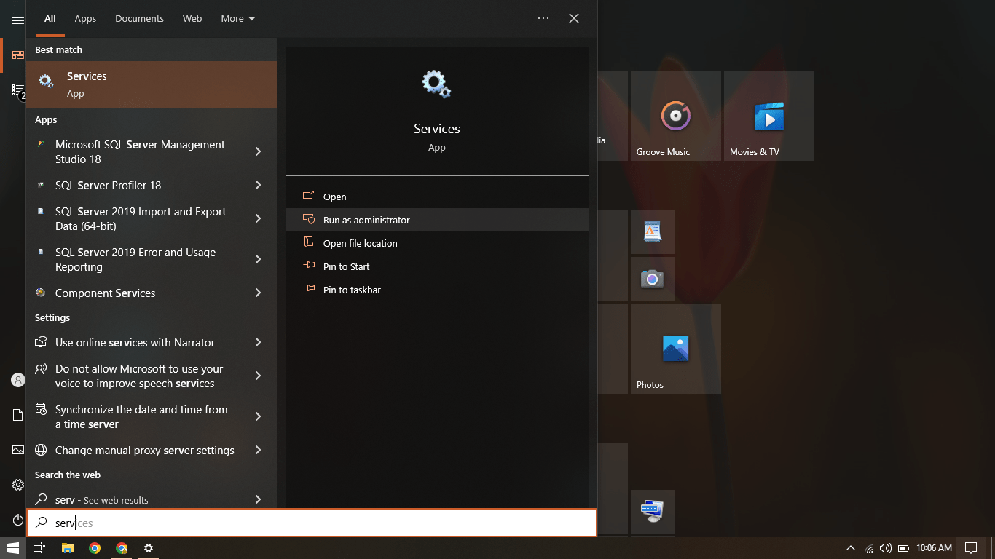Open the Photos tile
The width and height of the screenshot is (995, 559).
coord(676,349)
